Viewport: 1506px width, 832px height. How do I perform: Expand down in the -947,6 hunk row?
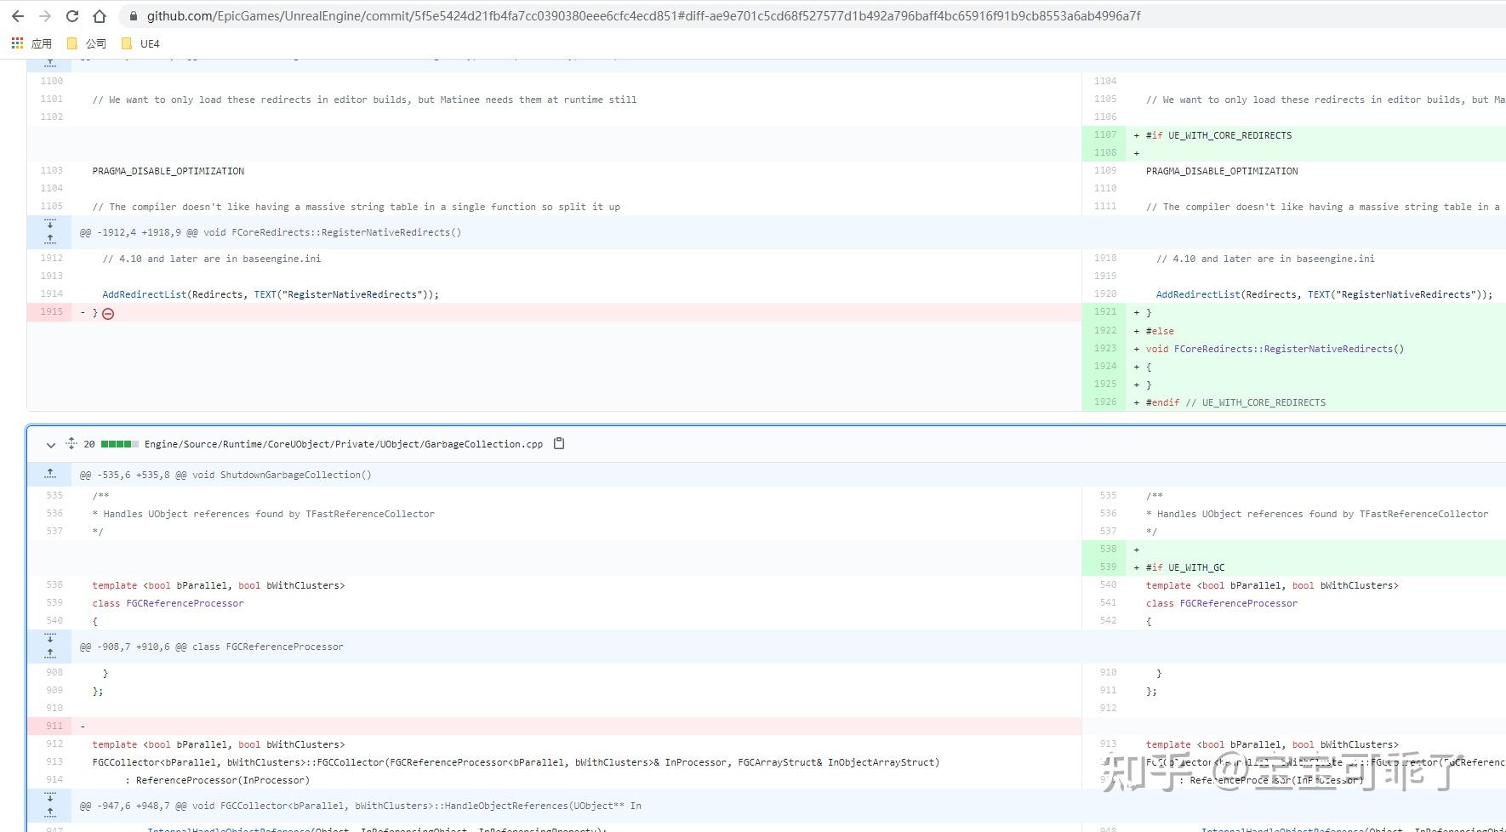click(x=50, y=798)
